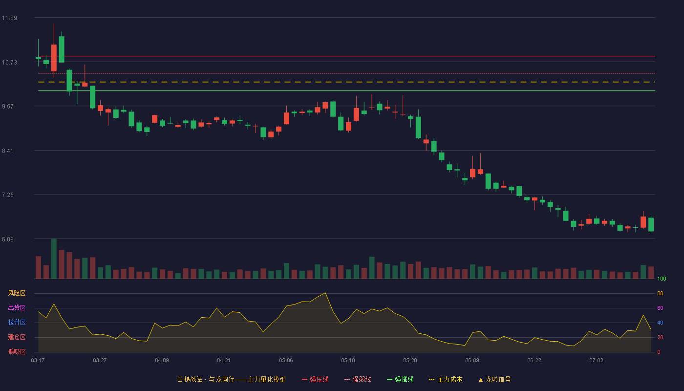Hide the 主力成本 series via legend text
This screenshot has width=684, height=391.
[x=449, y=379]
